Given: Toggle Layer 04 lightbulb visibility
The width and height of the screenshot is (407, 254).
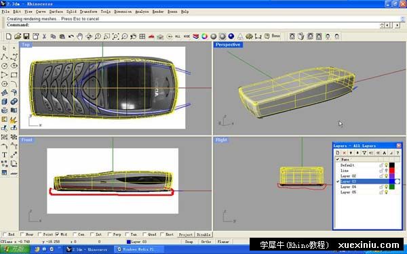Looking at the screenshot, I should coord(386,187).
